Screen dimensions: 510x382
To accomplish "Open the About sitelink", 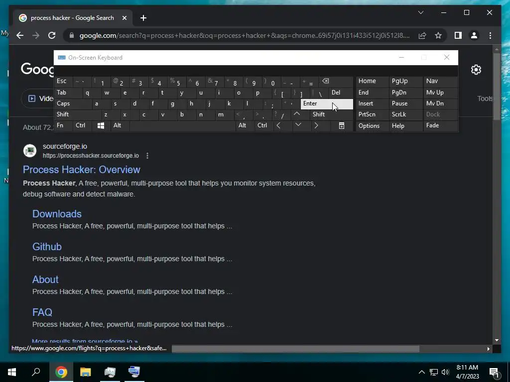I will pyautogui.click(x=45, y=280).
